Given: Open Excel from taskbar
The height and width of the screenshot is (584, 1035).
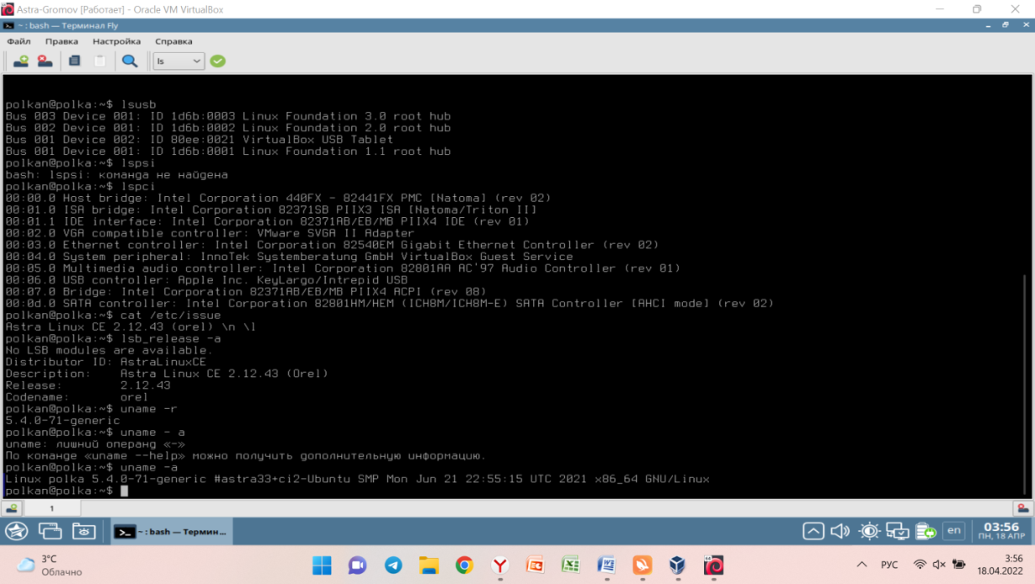Looking at the screenshot, I should point(571,565).
